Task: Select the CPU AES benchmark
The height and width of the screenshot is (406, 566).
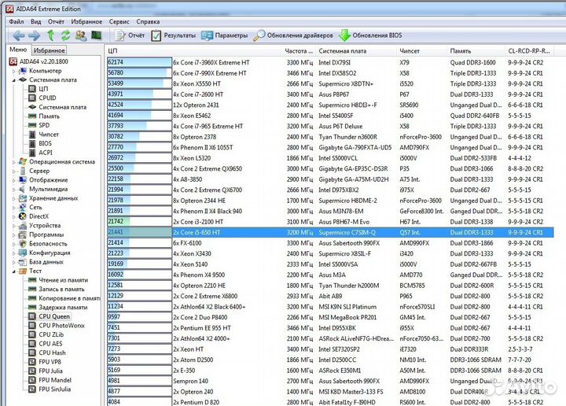Action: pos(46,344)
